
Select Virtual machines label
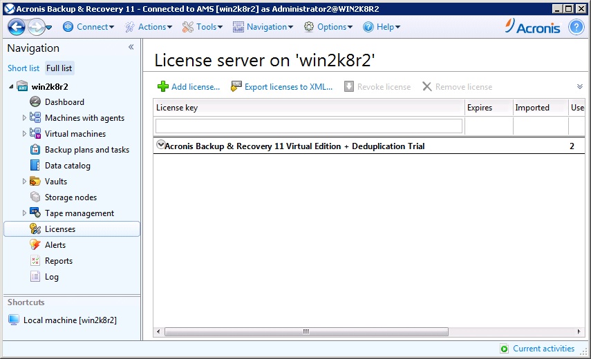click(75, 134)
